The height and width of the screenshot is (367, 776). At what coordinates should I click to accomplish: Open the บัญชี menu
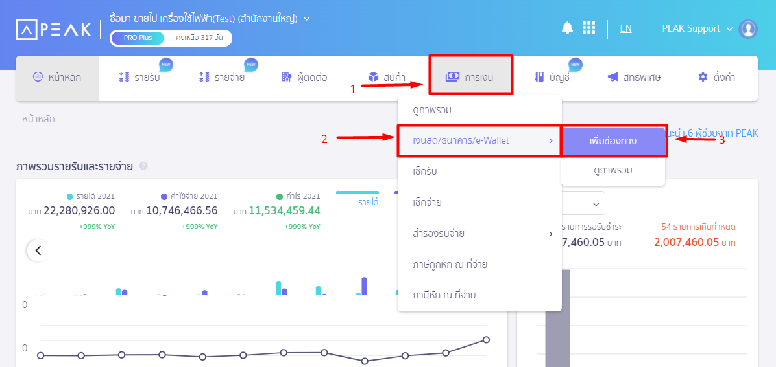(x=553, y=78)
